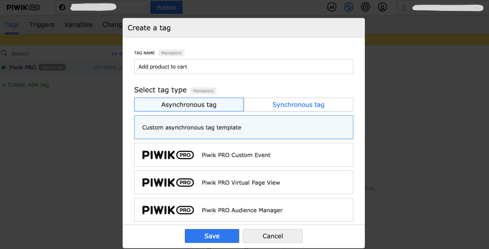The width and height of the screenshot is (489, 249).
Task: Choose Custom asynchronous tag template
Action: [x=244, y=127]
